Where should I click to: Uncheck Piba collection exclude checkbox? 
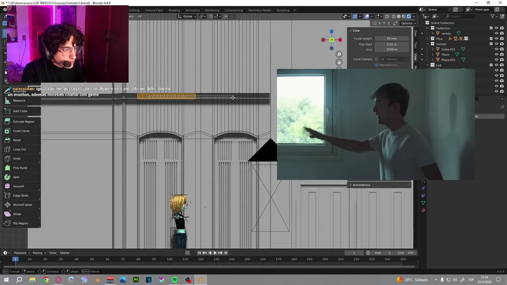click(491, 39)
